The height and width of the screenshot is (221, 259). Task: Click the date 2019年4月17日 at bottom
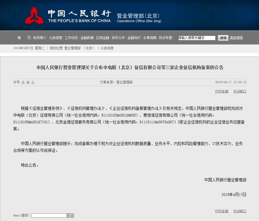click(x=234, y=195)
